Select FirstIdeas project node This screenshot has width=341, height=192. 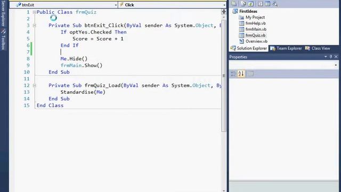tap(248, 11)
